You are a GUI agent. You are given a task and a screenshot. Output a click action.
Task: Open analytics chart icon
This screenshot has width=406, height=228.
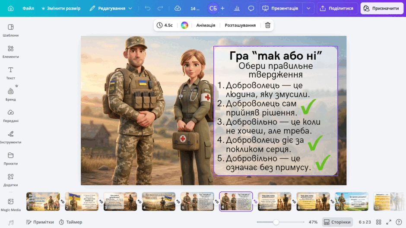237,8
